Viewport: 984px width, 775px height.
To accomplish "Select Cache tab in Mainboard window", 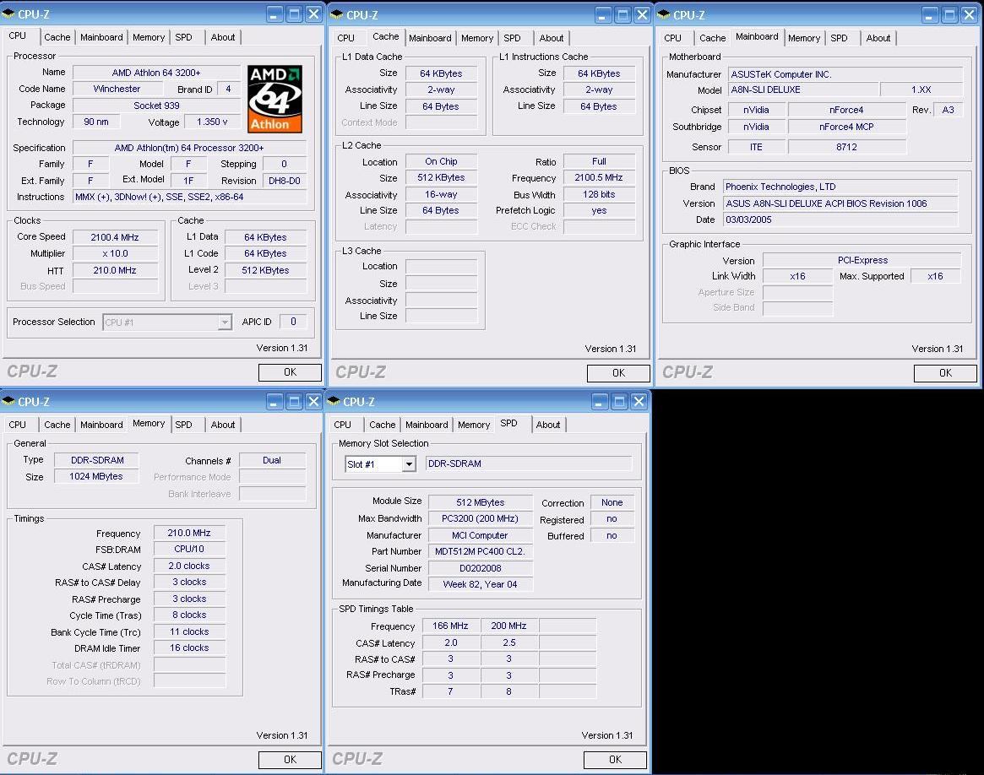I will tap(712, 38).
